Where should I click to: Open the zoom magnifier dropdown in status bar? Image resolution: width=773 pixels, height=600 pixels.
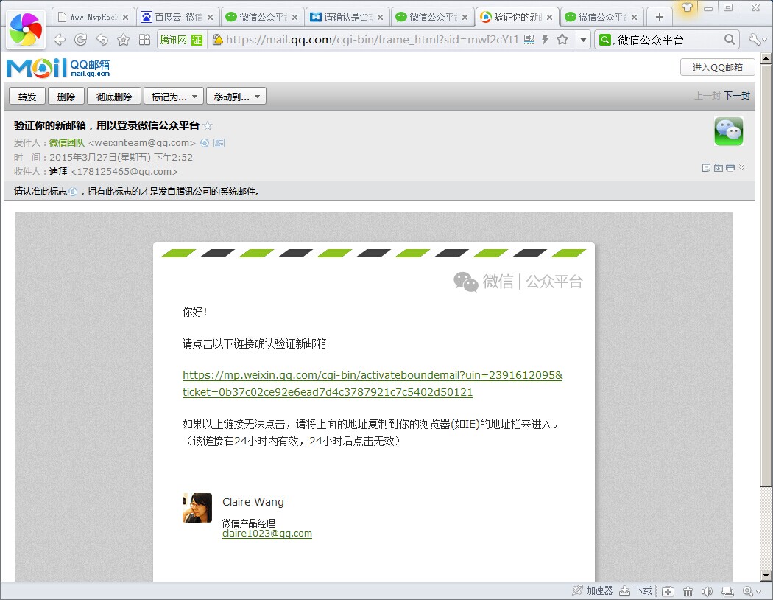[752, 591]
